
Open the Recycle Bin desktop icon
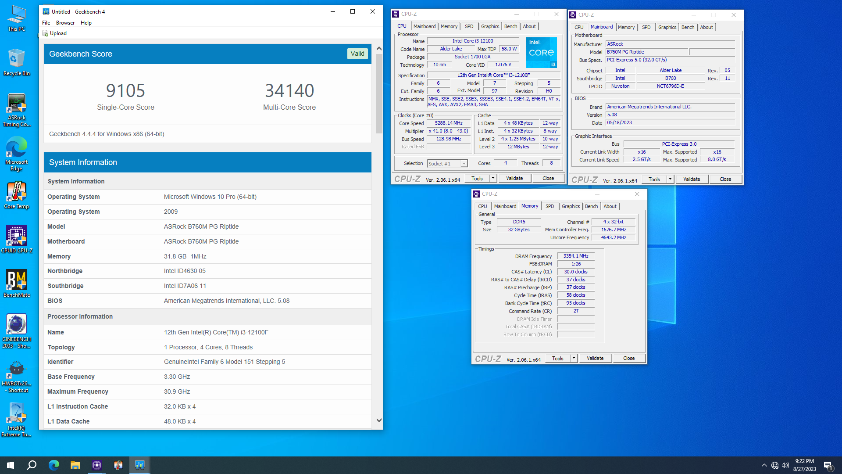pyautogui.click(x=17, y=62)
